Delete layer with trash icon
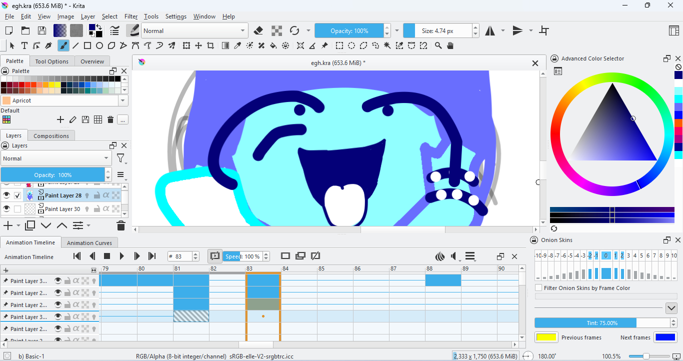683x361 pixels. 120,225
